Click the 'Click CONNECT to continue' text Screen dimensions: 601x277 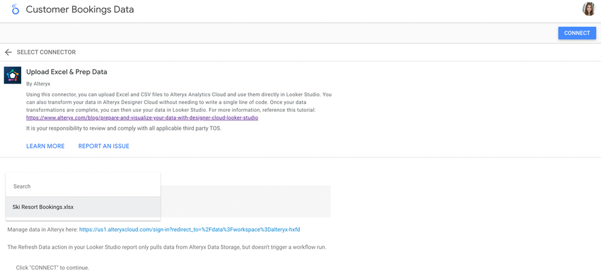click(x=52, y=267)
